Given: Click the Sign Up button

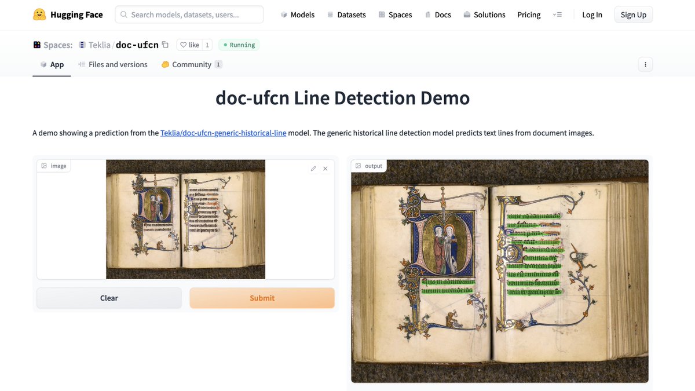Looking at the screenshot, I should (634, 14).
